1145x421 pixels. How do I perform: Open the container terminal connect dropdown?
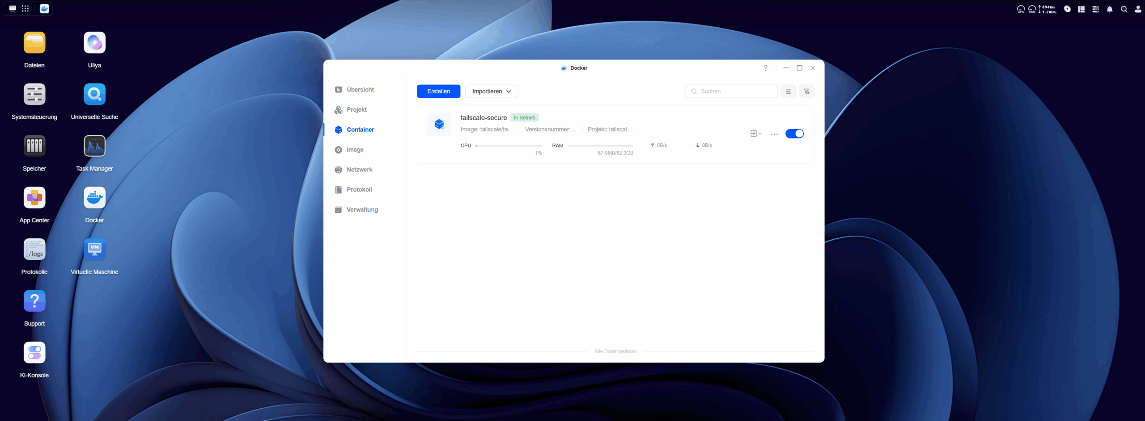[x=755, y=134]
